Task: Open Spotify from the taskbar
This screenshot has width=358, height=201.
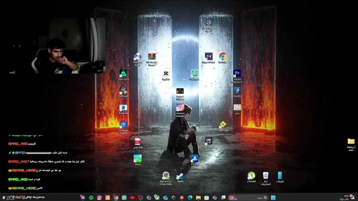Action: click(x=91, y=198)
